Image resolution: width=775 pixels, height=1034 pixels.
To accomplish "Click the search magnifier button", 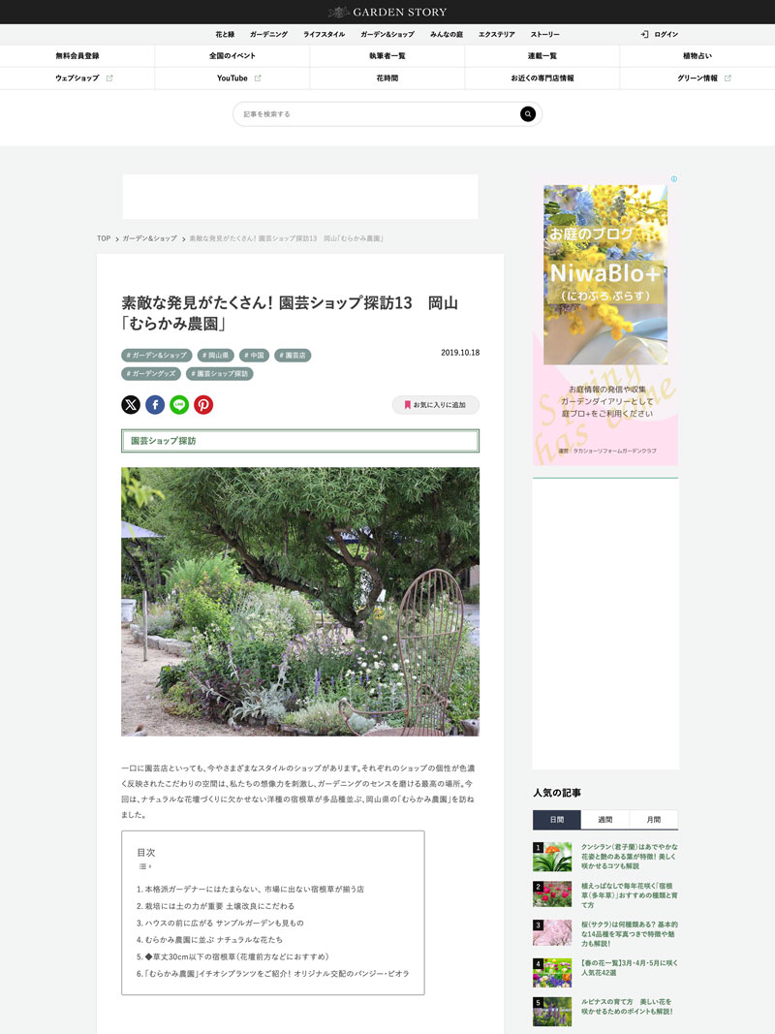I will [x=528, y=114].
